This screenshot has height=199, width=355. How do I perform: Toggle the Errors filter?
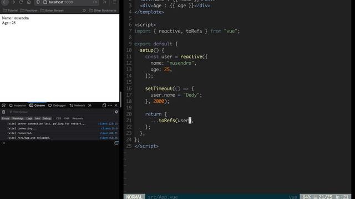coord(6,118)
